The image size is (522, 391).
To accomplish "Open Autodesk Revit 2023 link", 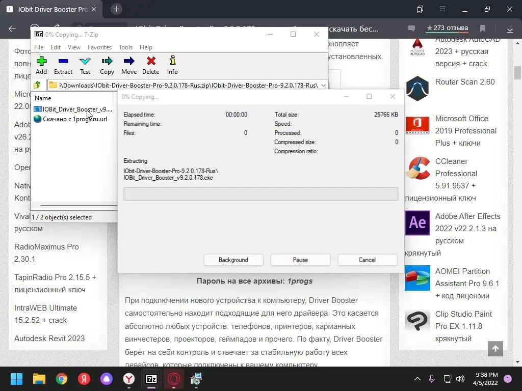I will pos(49,339).
